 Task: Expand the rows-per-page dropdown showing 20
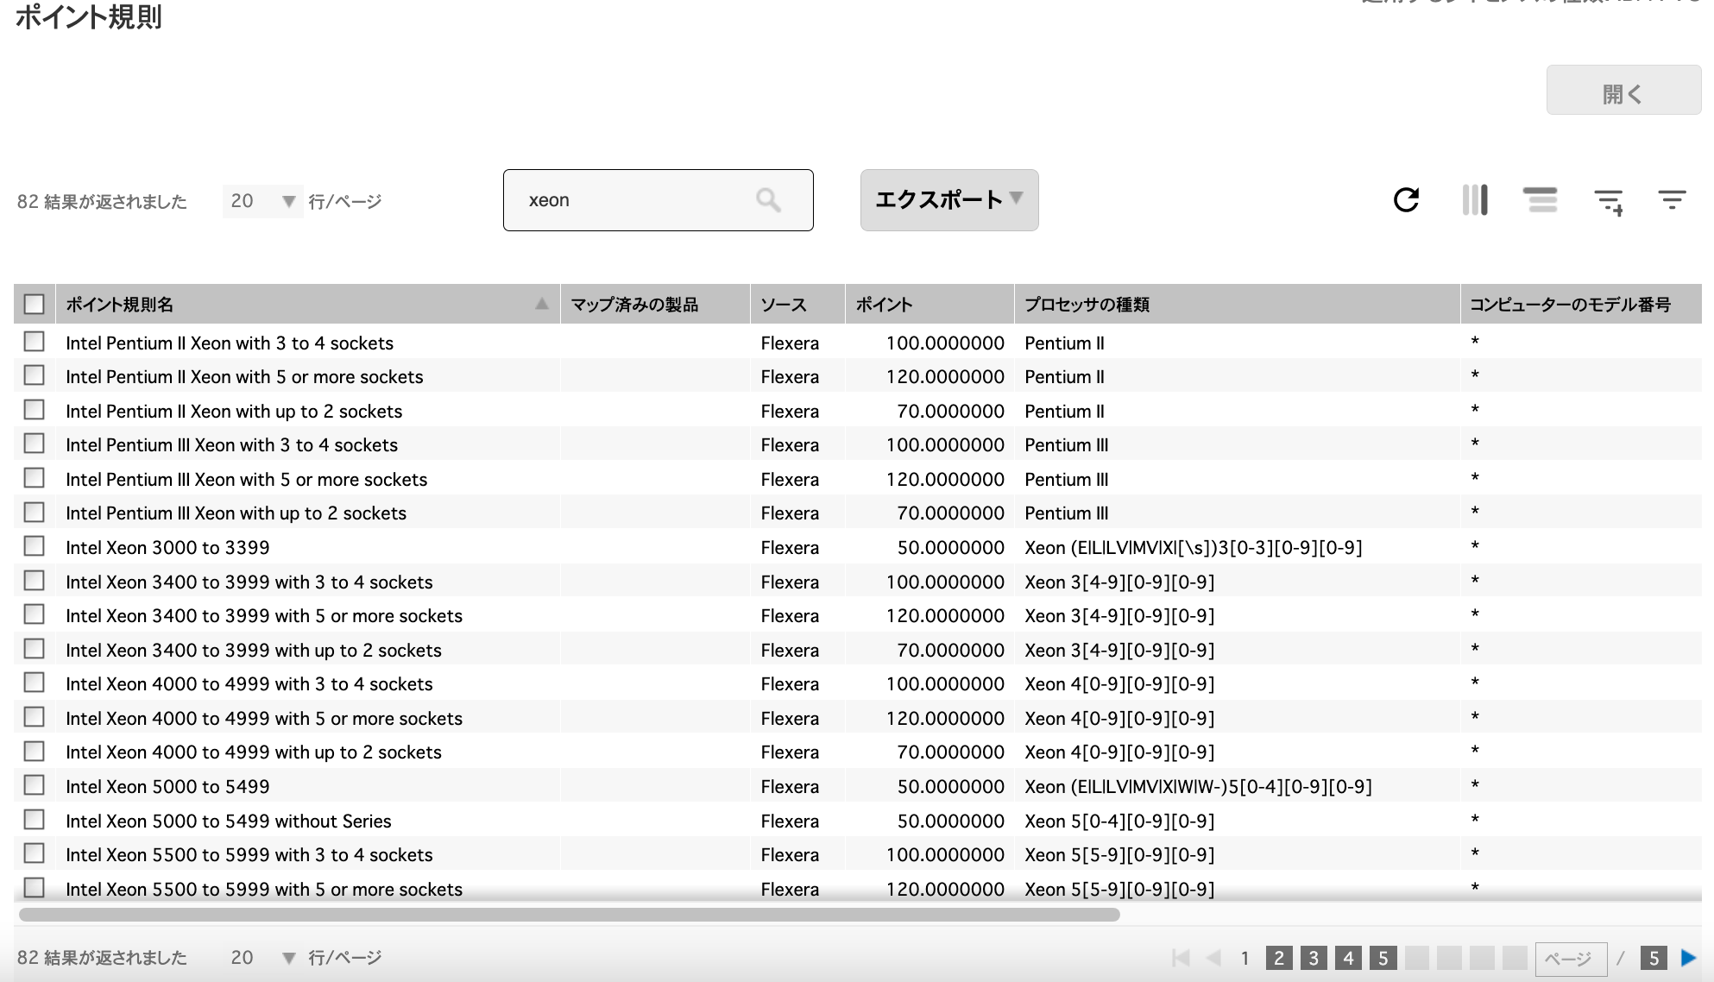(x=258, y=199)
